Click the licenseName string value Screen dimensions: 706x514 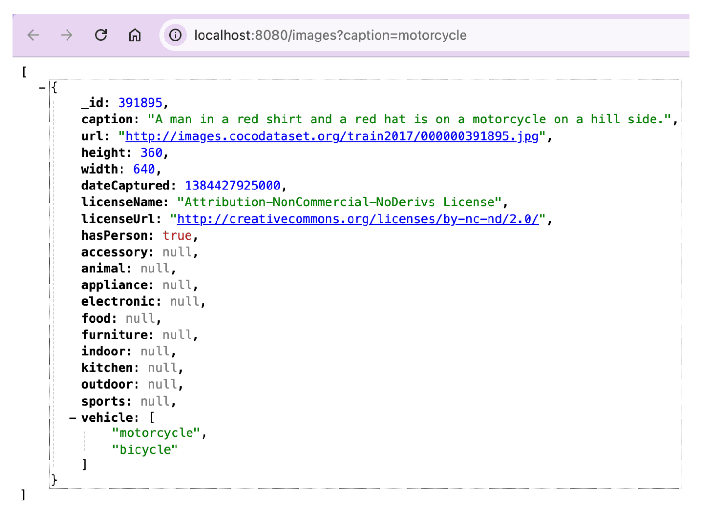point(339,203)
